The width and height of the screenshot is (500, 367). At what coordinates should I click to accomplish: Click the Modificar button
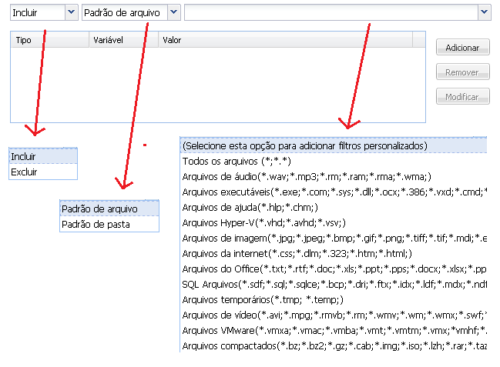coord(462,97)
